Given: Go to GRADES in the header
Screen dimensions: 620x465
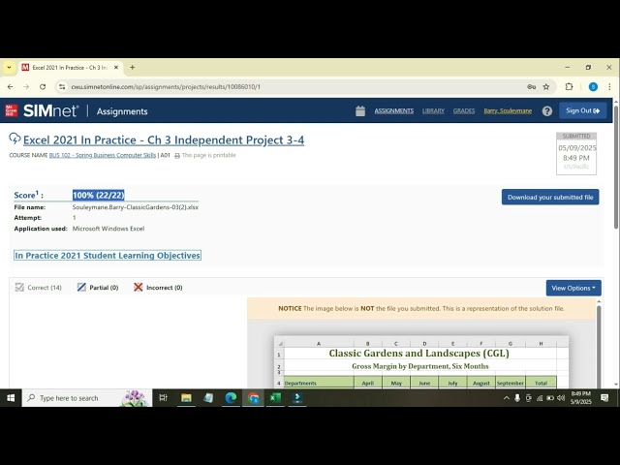Looking at the screenshot, I should click(464, 110).
